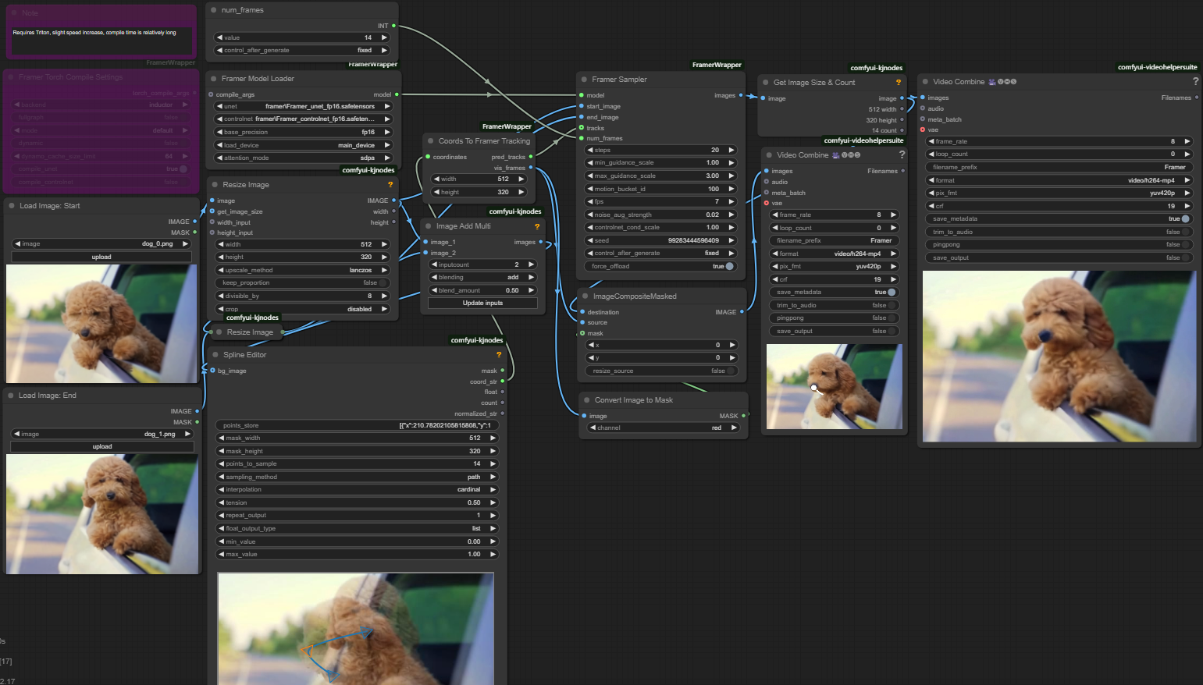Open sampling_method path dropdown in Spline Editor
Screen dimensions: 1203x685
coord(357,477)
